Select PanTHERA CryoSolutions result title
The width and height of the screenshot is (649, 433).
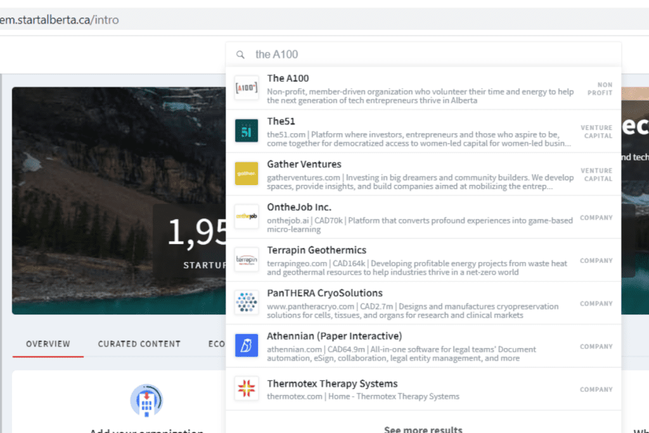coord(324,294)
